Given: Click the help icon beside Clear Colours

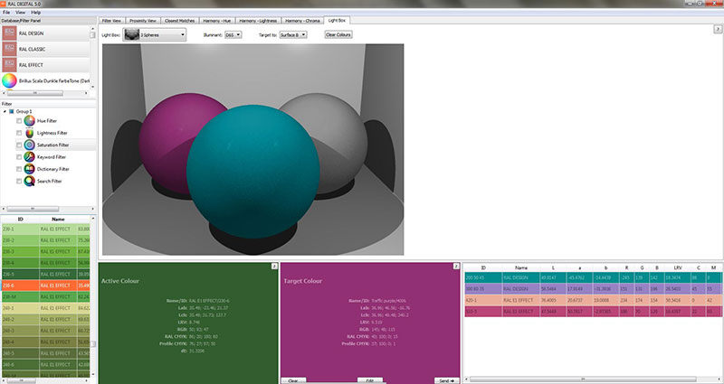Looking at the screenshot, I should (718, 29).
